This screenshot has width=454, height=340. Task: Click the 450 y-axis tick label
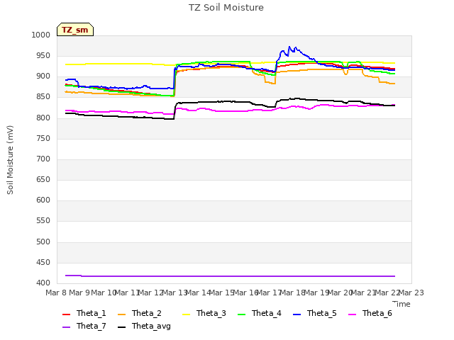(43, 263)
